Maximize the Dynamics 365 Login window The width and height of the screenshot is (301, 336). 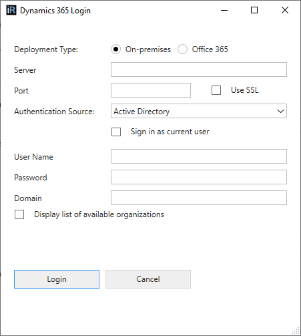[254, 10]
